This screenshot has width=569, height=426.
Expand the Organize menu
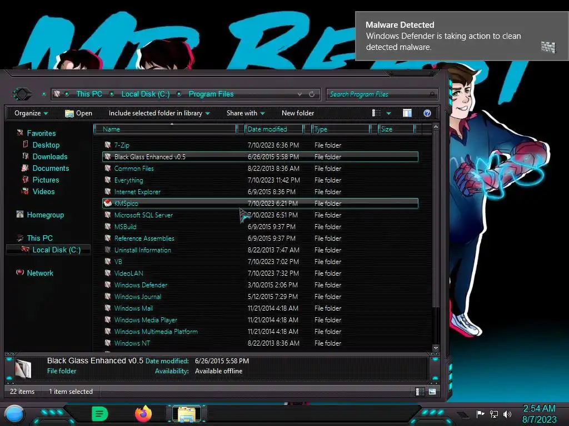pyautogui.click(x=31, y=113)
